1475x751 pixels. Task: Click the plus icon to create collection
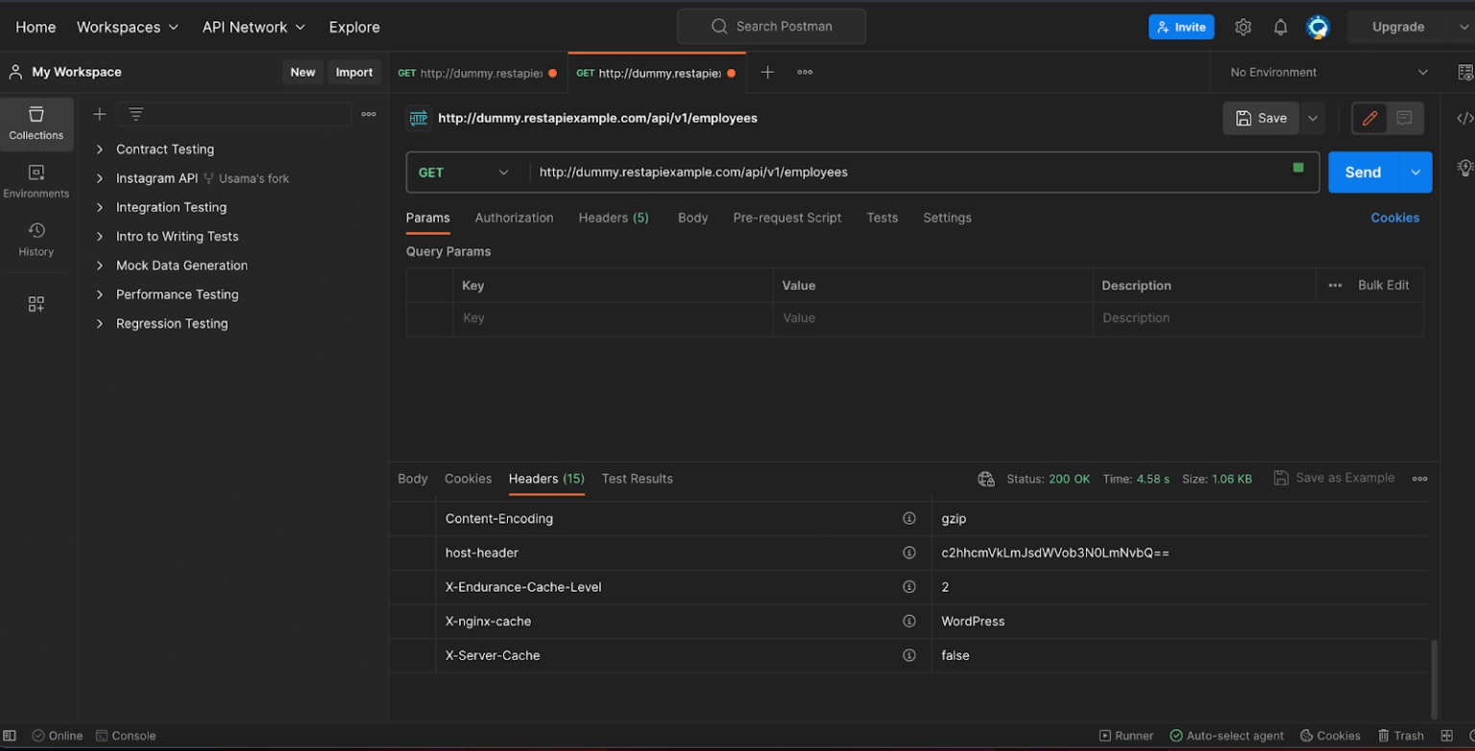click(x=99, y=114)
